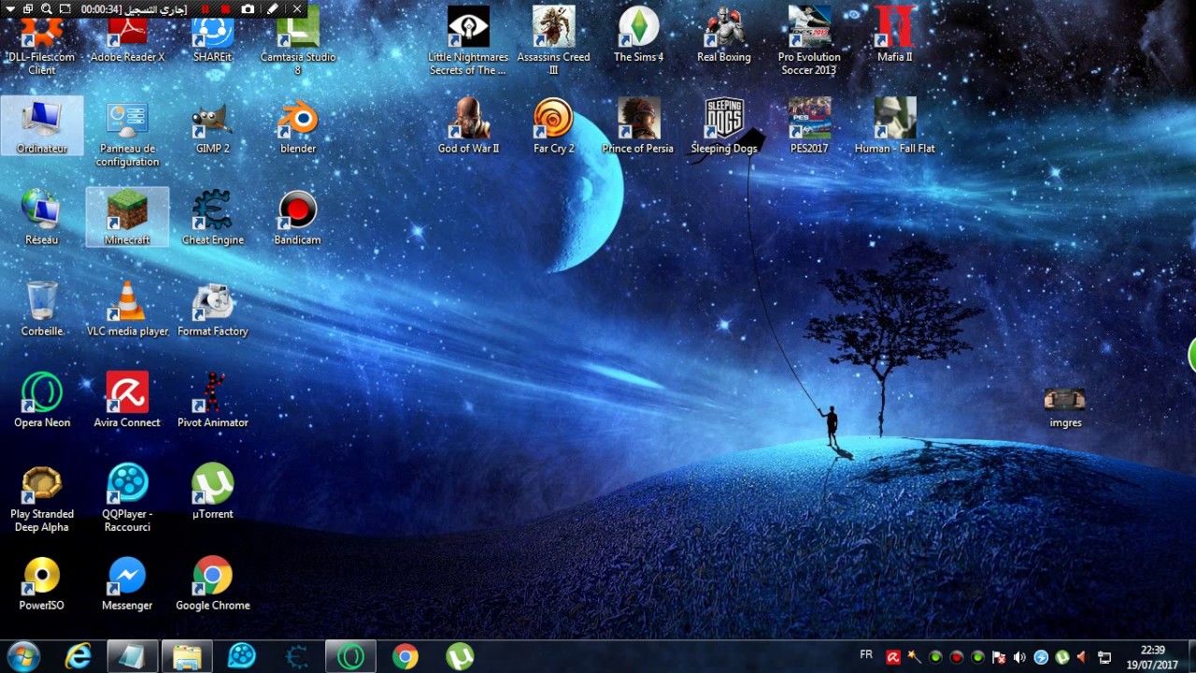Image resolution: width=1196 pixels, height=673 pixels.
Task: Select the GIMP 2 desktop shortcut
Action: (x=212, y=127)
